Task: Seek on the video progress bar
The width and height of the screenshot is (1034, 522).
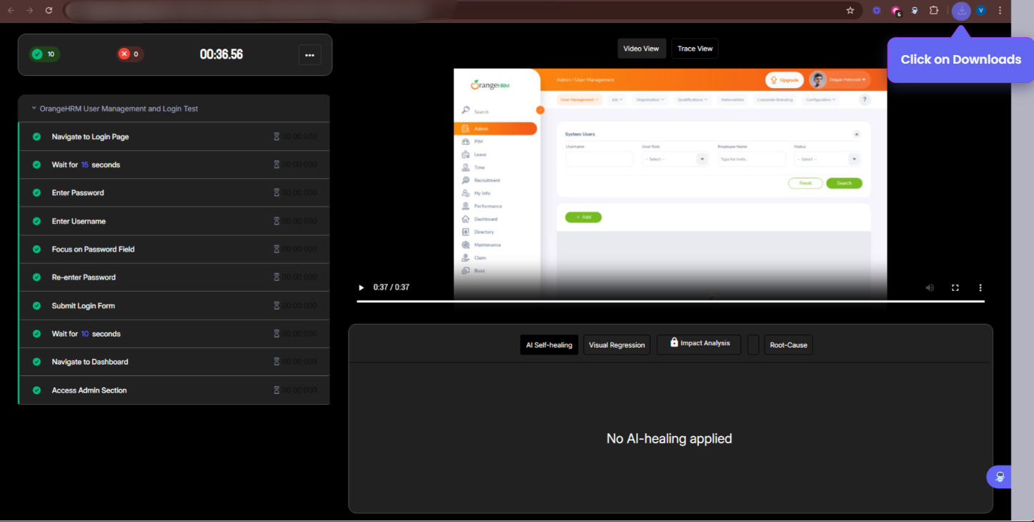Action: pos(670,302)
